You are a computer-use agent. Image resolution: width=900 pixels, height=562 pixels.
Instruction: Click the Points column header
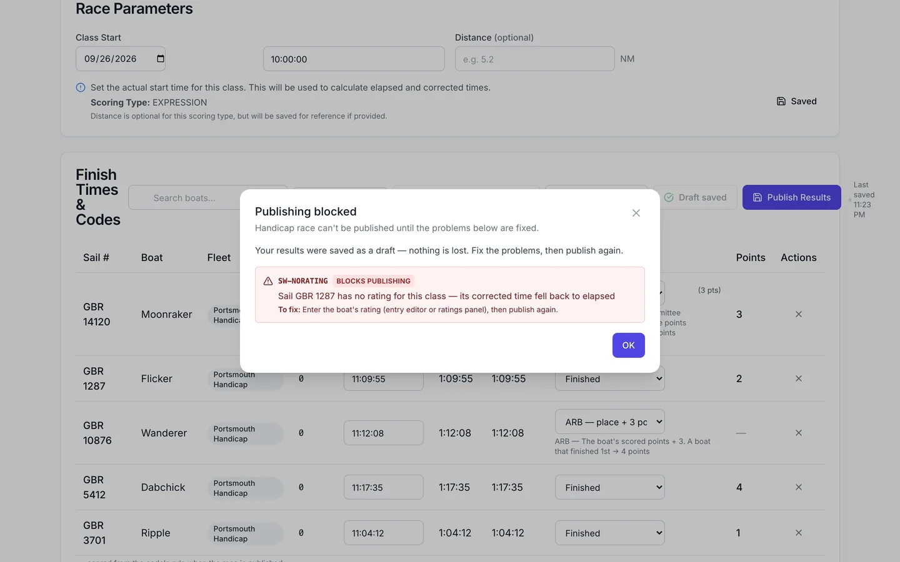(x=751, y=257)
